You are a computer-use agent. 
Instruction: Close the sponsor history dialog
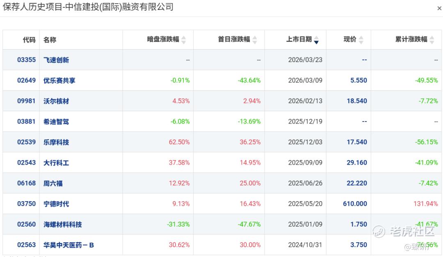click(439, 8)
